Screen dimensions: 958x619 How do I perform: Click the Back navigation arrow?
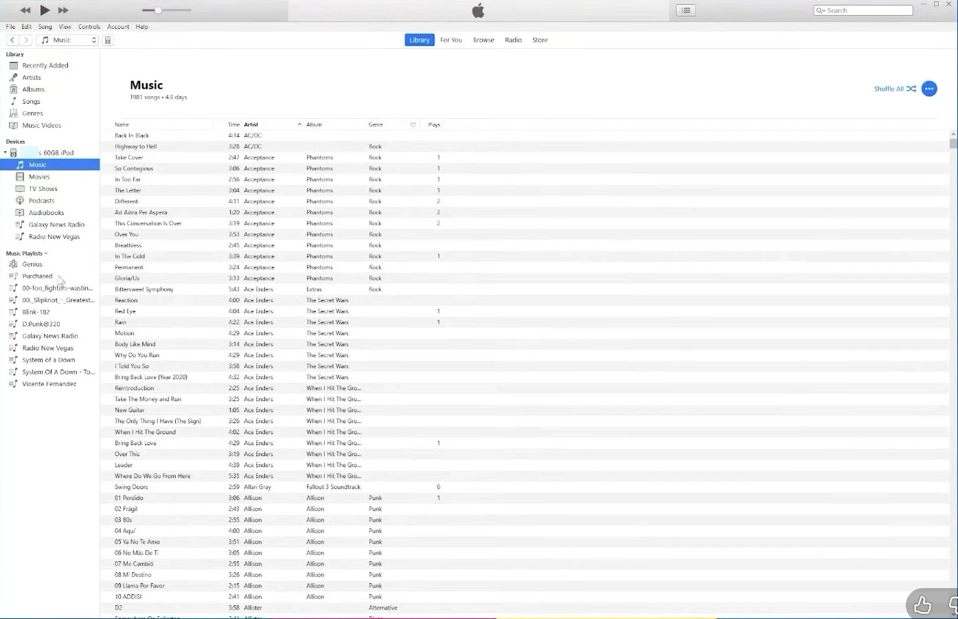[x=12, y=40]
